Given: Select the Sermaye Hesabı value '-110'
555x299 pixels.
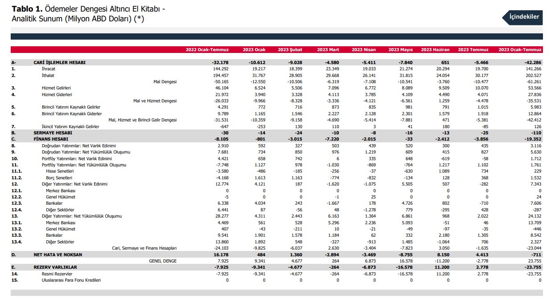Looking at the screenshot, I should [538, 133].
